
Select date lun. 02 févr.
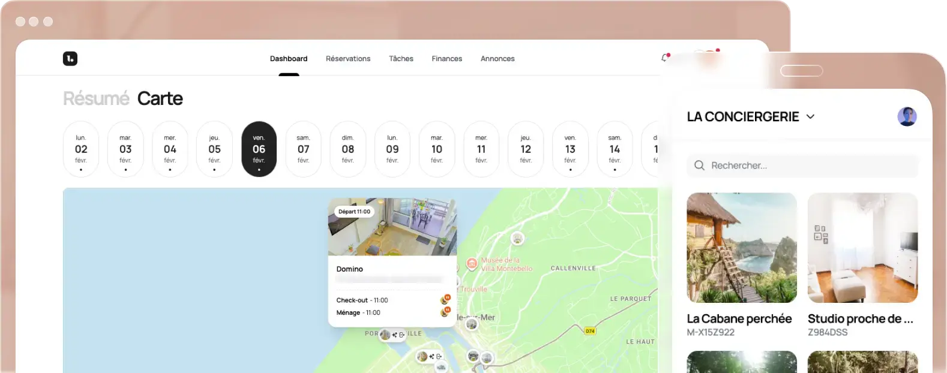[x=81, y=149]
